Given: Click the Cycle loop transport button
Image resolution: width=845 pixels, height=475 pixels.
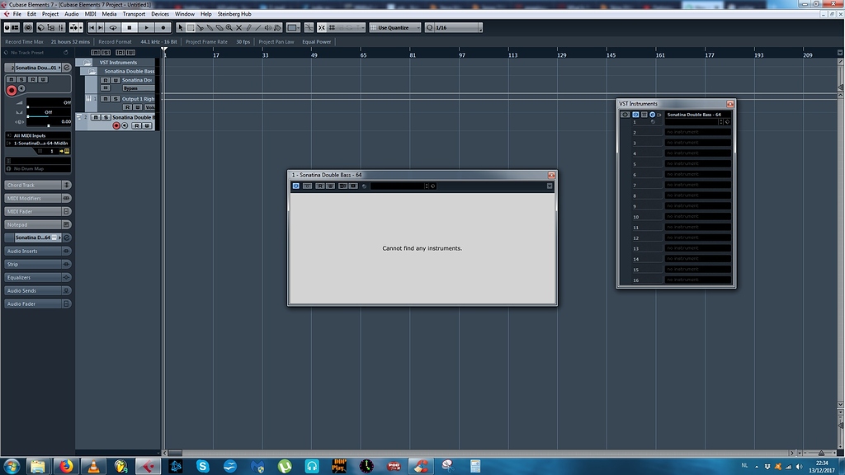Looking at the screenshot, I should click(113, 27).
